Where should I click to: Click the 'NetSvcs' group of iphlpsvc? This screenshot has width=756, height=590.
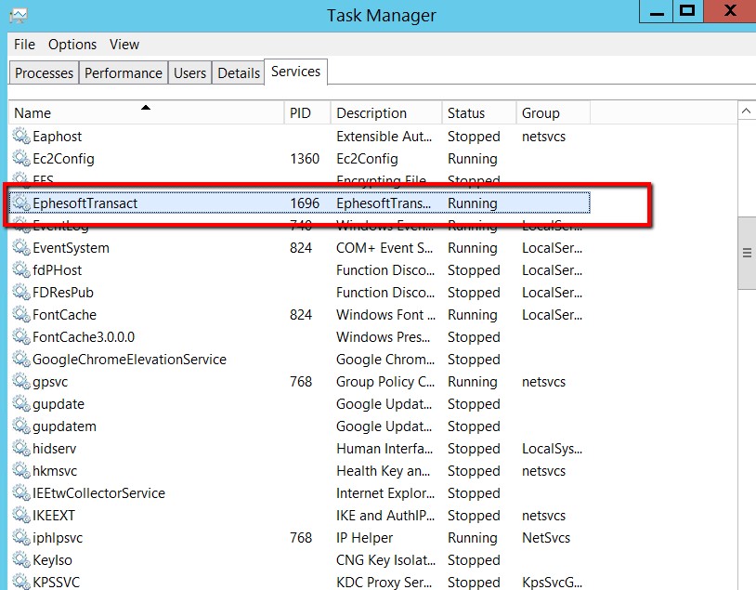[546, 538]
